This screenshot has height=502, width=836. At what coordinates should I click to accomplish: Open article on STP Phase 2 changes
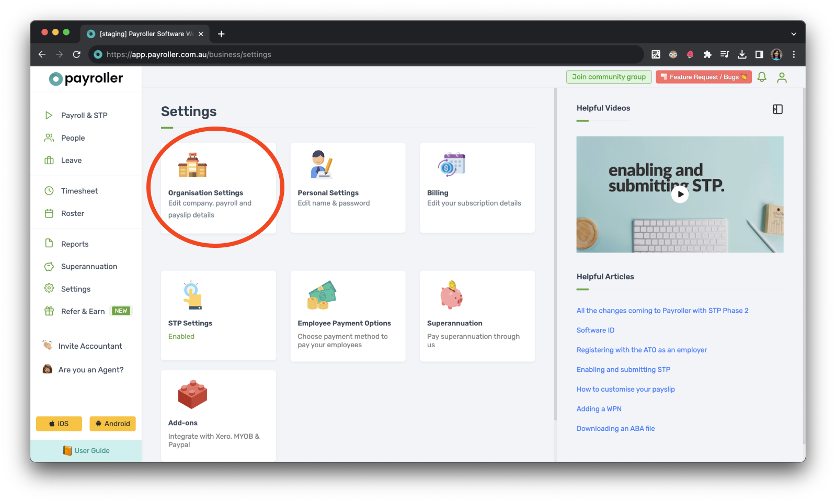tap(662, 311)
